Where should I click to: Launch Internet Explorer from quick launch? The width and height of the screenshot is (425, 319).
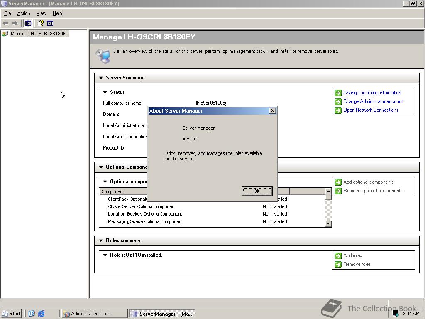point(41,314)
